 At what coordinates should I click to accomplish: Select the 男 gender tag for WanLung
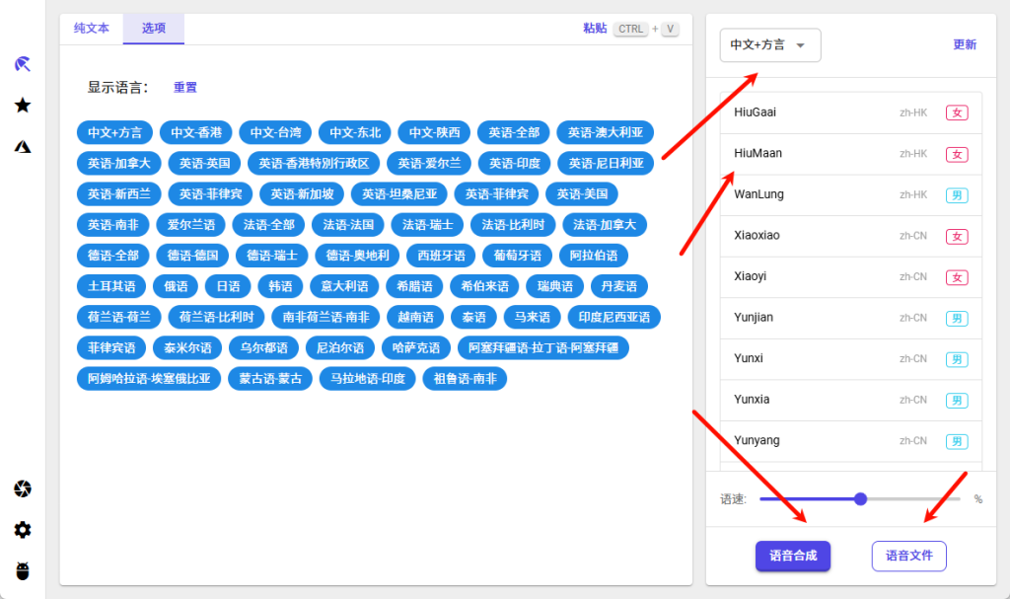[x=956, y=194]
